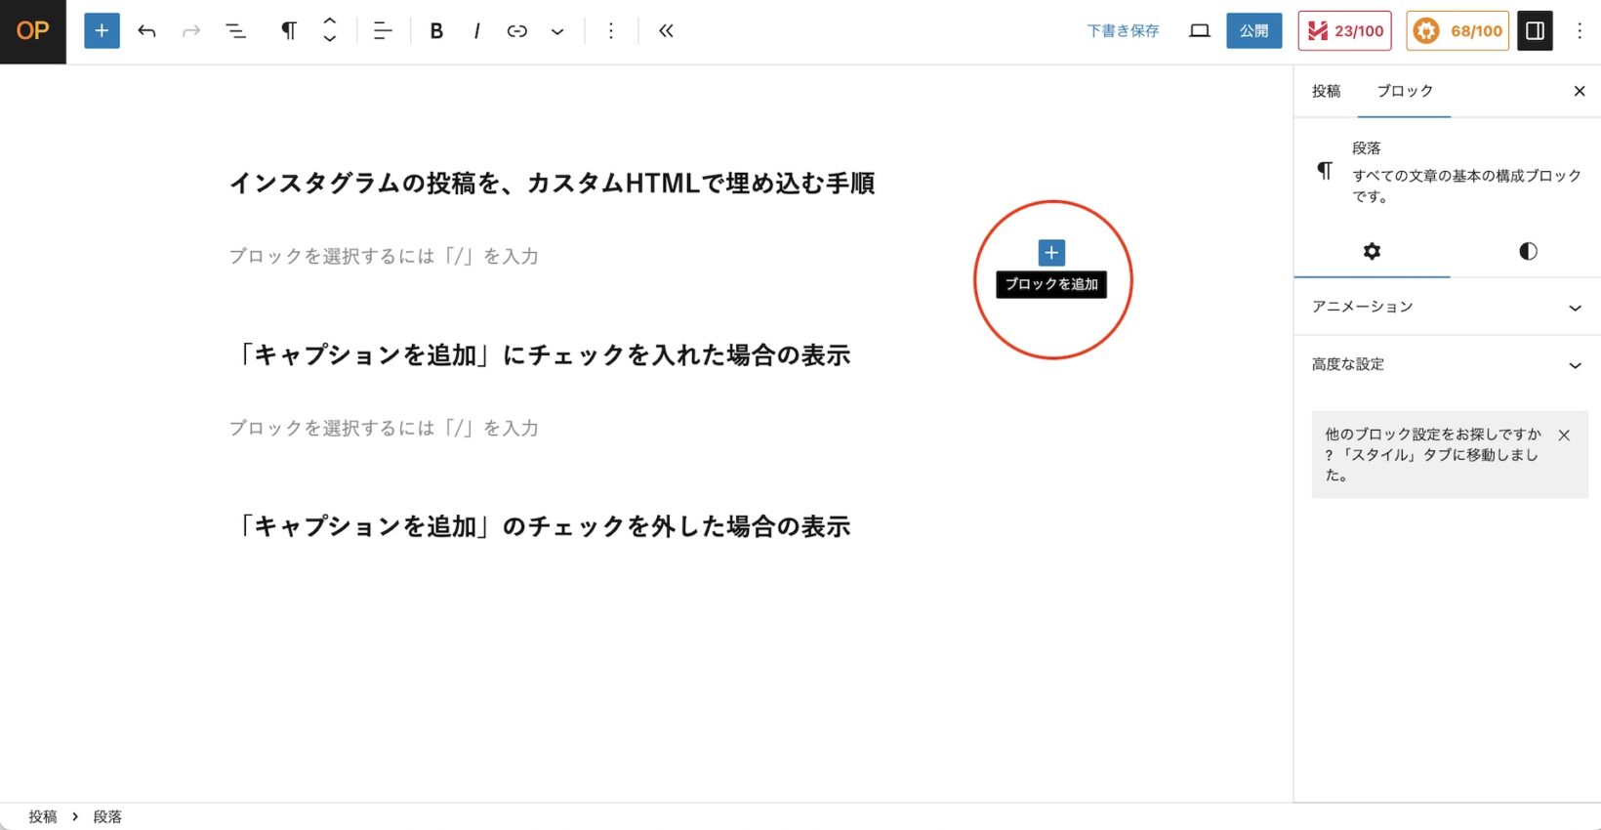Click the redo arrow icon
Image resolution: width=1601 pixels, height=830 pixels.
click(191, 31)
